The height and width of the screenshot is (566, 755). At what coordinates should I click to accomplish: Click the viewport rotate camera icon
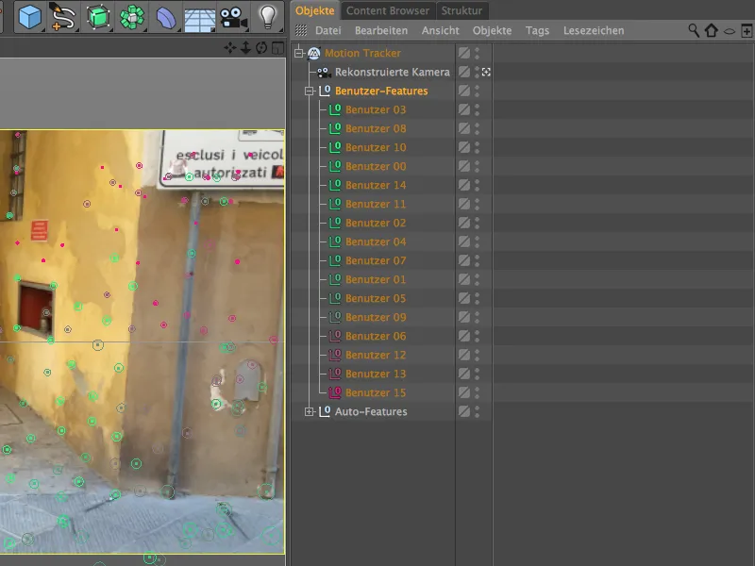pyautogui.click(x=261, y=48)
